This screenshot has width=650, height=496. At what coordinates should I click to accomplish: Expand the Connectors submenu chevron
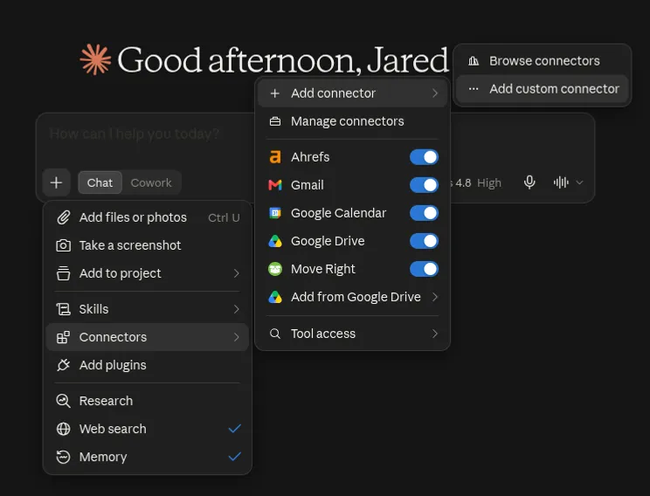[x=236, y=337]
